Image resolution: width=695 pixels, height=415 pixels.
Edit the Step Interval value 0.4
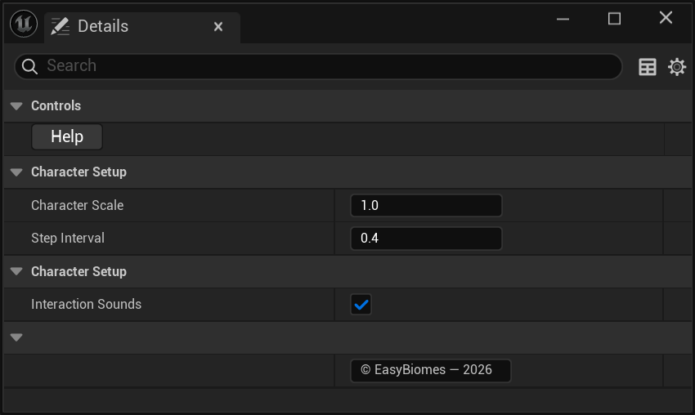click(426, 239)
